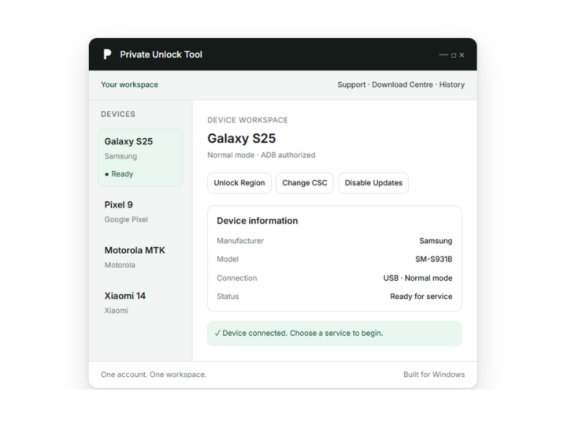This screenshot has width=564, height=423.
Task: Click the Device connected notification banner
Action: point(334,333)
